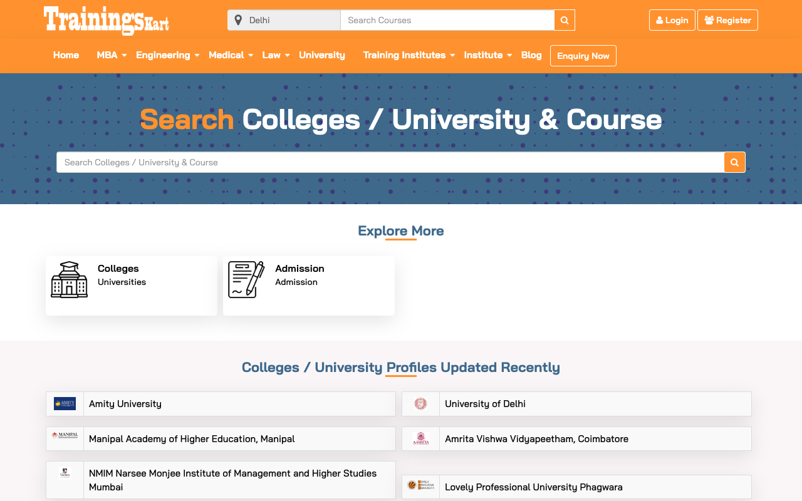Viewport: 802px width, 501px height.
Task: Click the Amity University logo thumbnail
Action: (x=65, y=404)
